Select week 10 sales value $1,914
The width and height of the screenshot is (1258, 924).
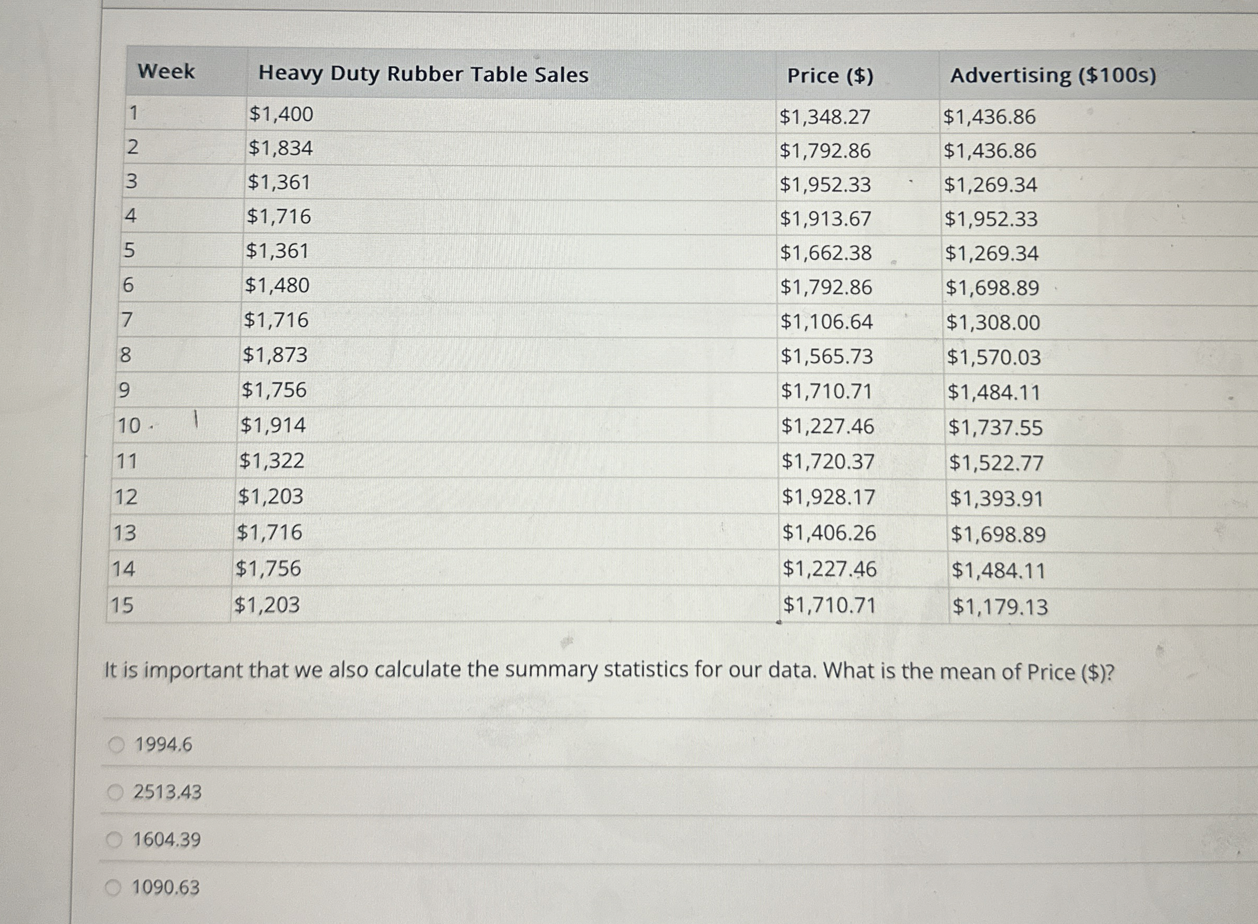(273, 425)
